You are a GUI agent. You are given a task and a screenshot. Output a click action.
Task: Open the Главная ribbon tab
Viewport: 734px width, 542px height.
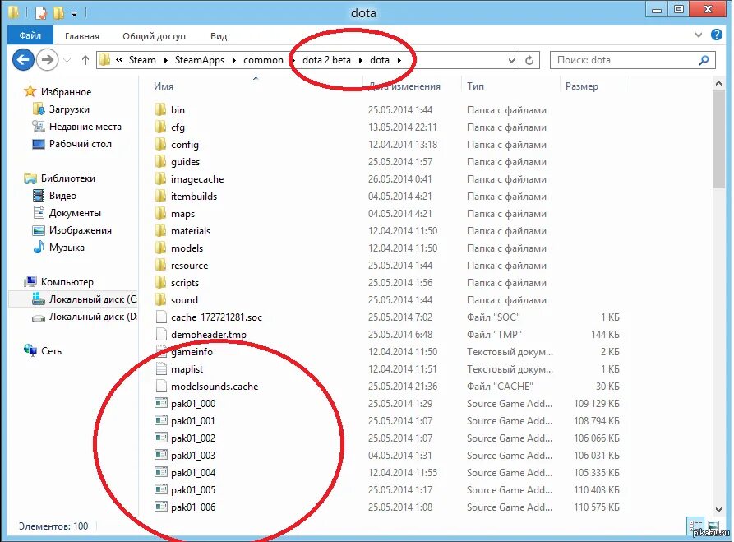pos(82,36)
